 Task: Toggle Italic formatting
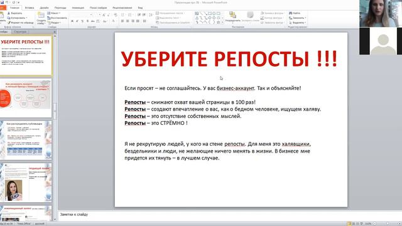pyautogui.click(x=77, y=21)
